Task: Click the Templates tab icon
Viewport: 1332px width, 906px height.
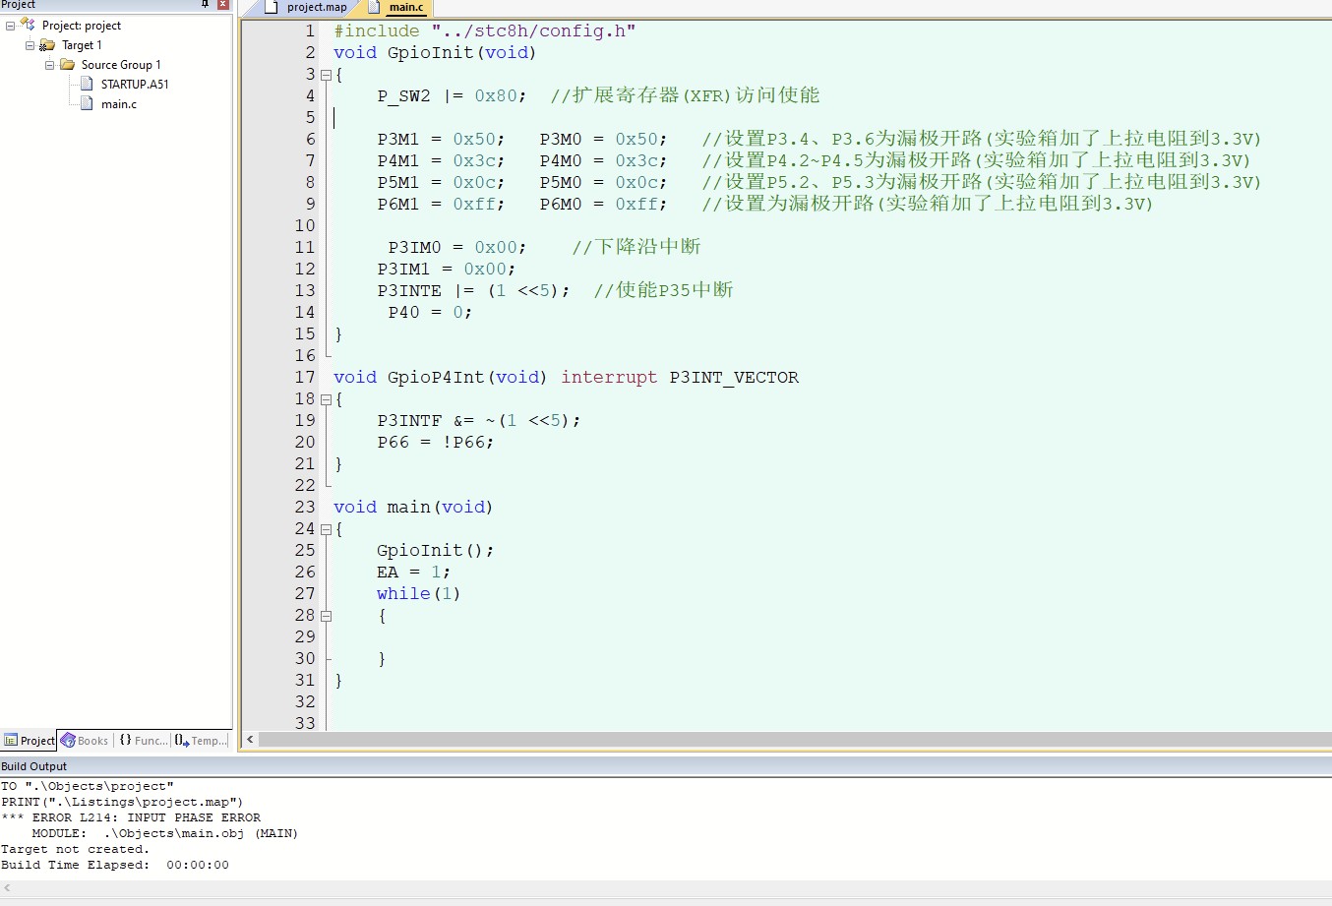Action: pos(182,741)
